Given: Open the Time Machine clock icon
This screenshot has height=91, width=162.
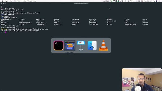Looking at the screenshot, I should click(125, 1).
